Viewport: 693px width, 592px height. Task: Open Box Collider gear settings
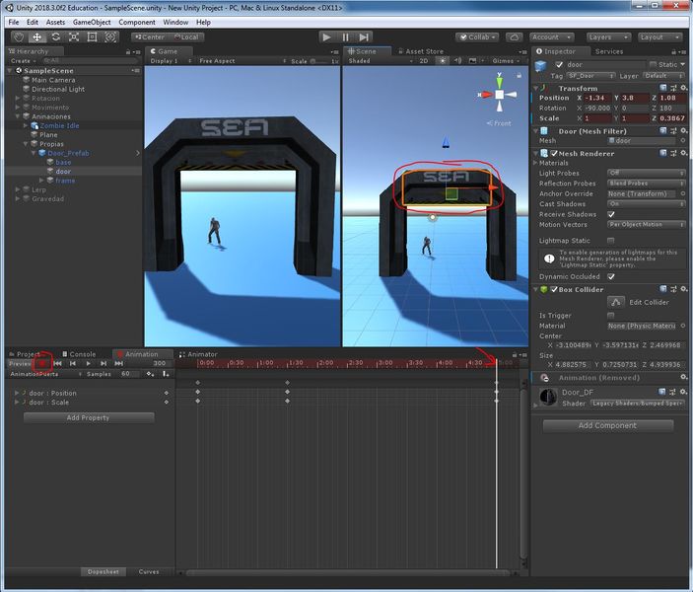(684, 289)
